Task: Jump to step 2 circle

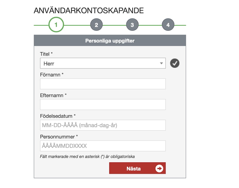Action: (96, 25)
